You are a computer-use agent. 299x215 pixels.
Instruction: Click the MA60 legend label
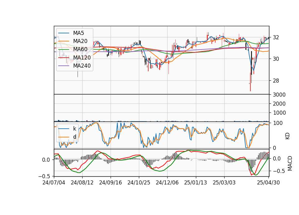[80, 49]
